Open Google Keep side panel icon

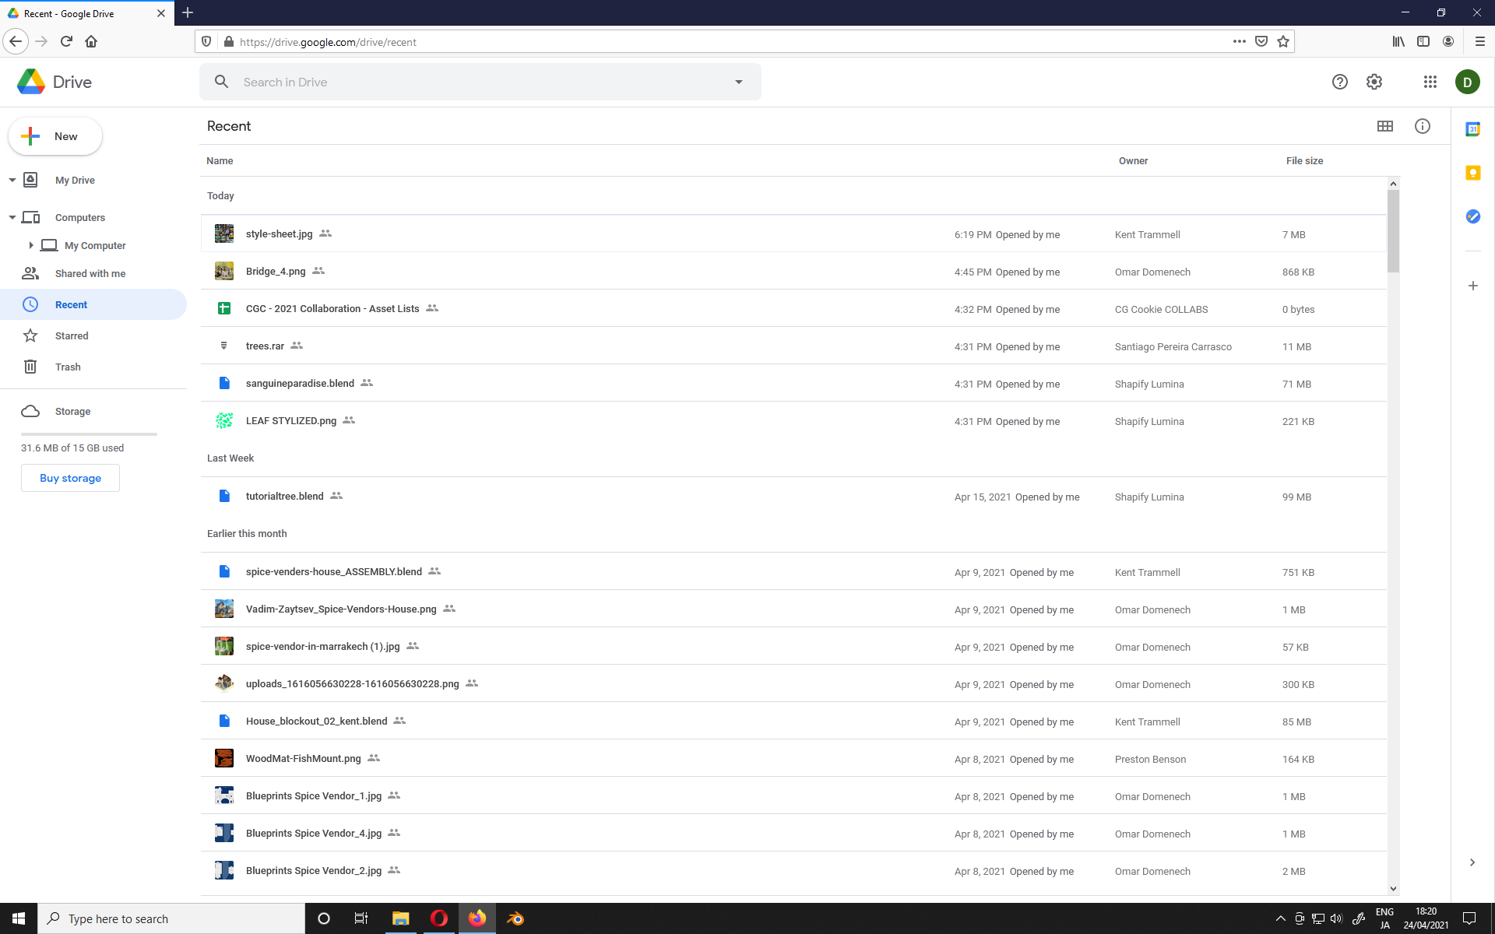(1472, 173)
